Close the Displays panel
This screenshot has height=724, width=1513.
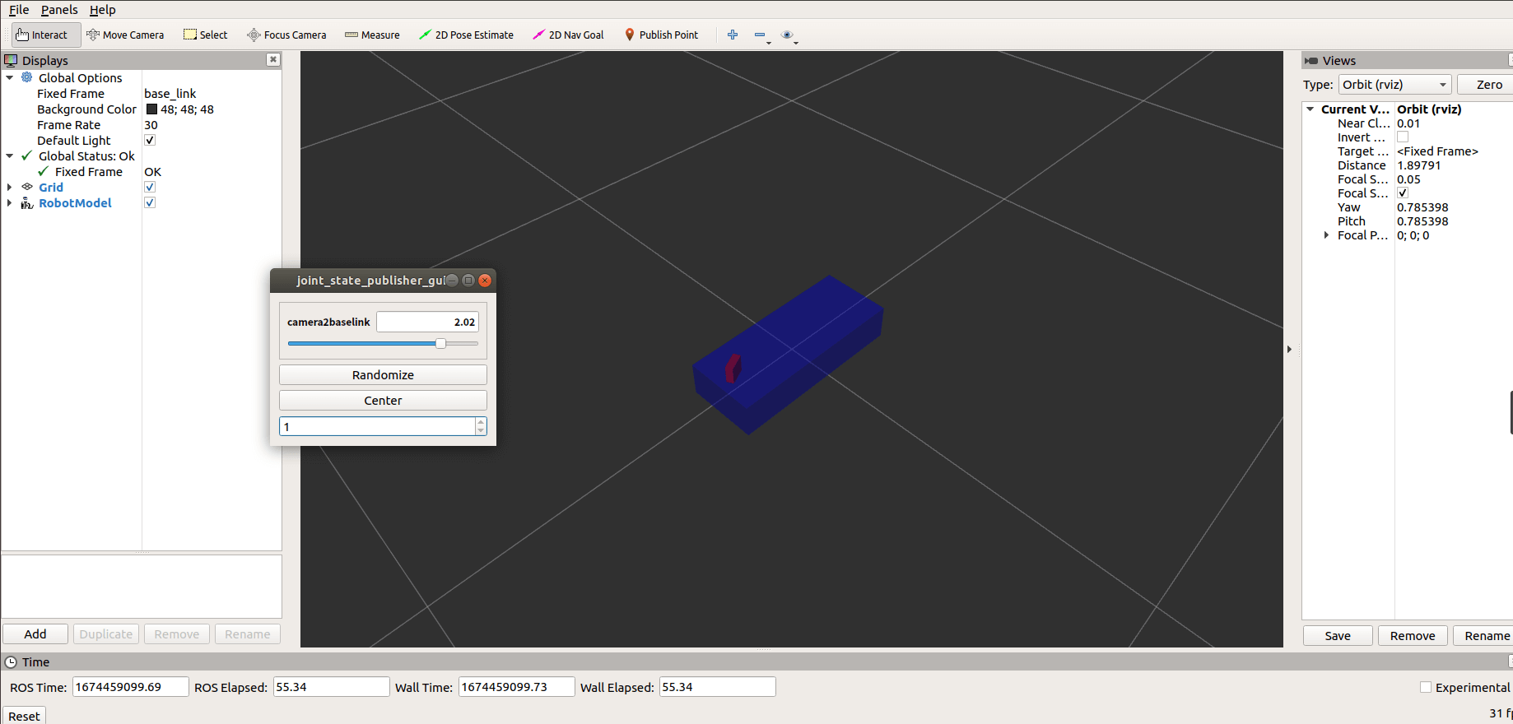click(x=273, y=59)
